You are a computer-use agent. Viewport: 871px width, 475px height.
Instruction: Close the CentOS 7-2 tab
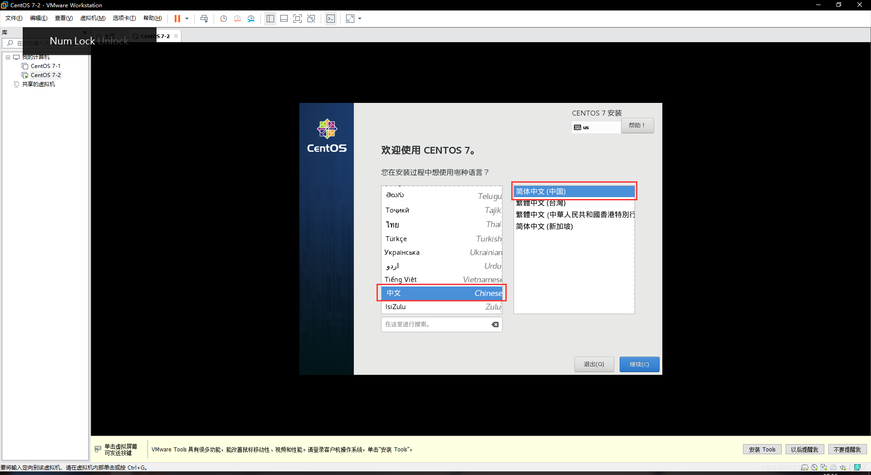[x=176, y=36]
